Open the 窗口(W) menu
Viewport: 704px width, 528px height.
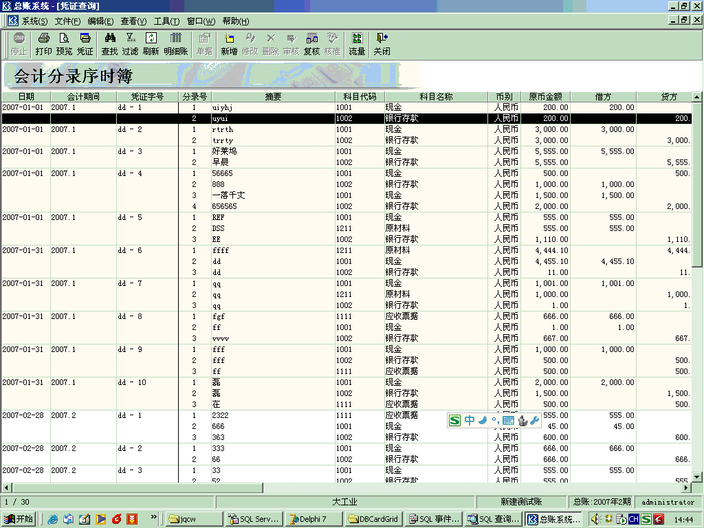[201, 21]
